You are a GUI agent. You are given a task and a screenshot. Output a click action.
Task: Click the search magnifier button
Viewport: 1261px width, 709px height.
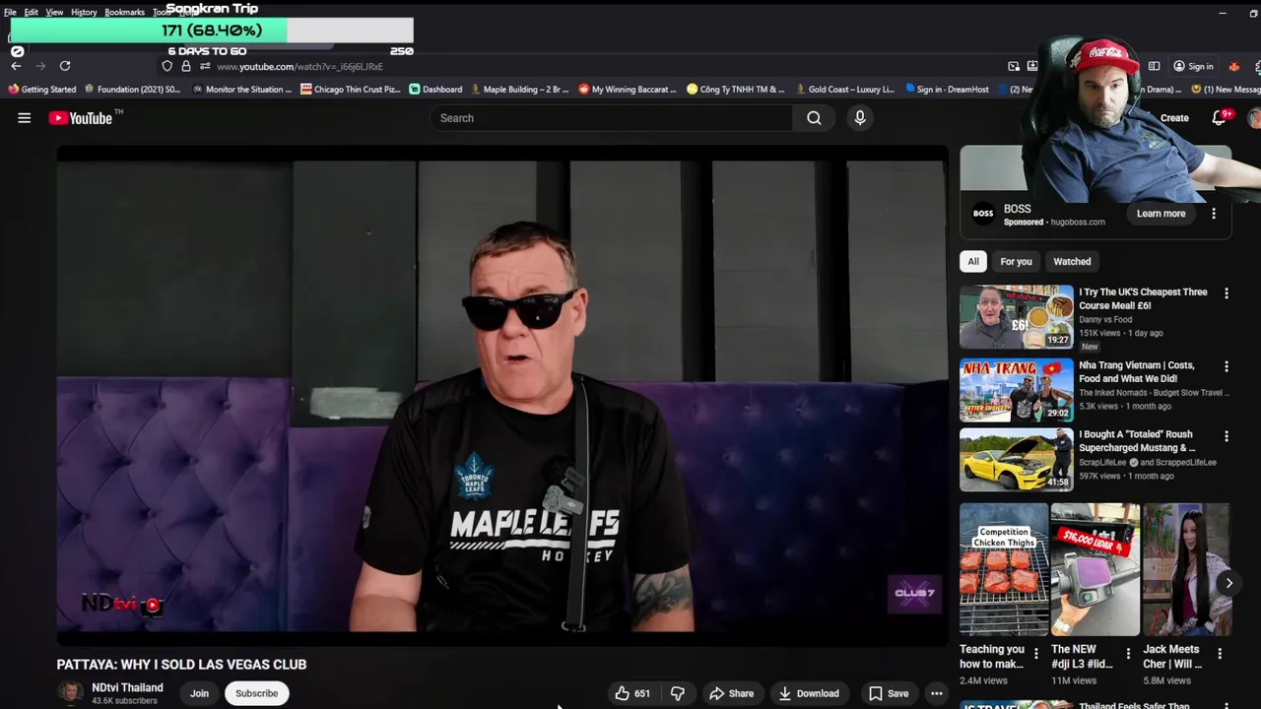pyautogui.click(x=814, y=118)
